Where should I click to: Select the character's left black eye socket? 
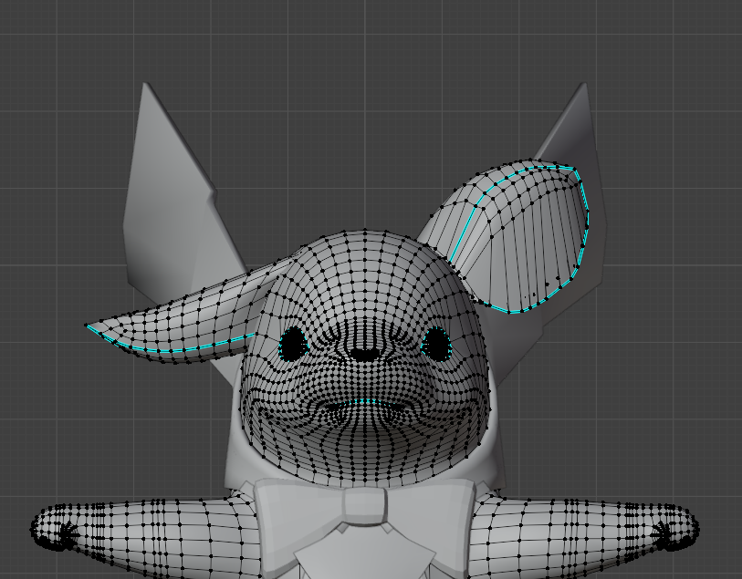click(293, 344)
